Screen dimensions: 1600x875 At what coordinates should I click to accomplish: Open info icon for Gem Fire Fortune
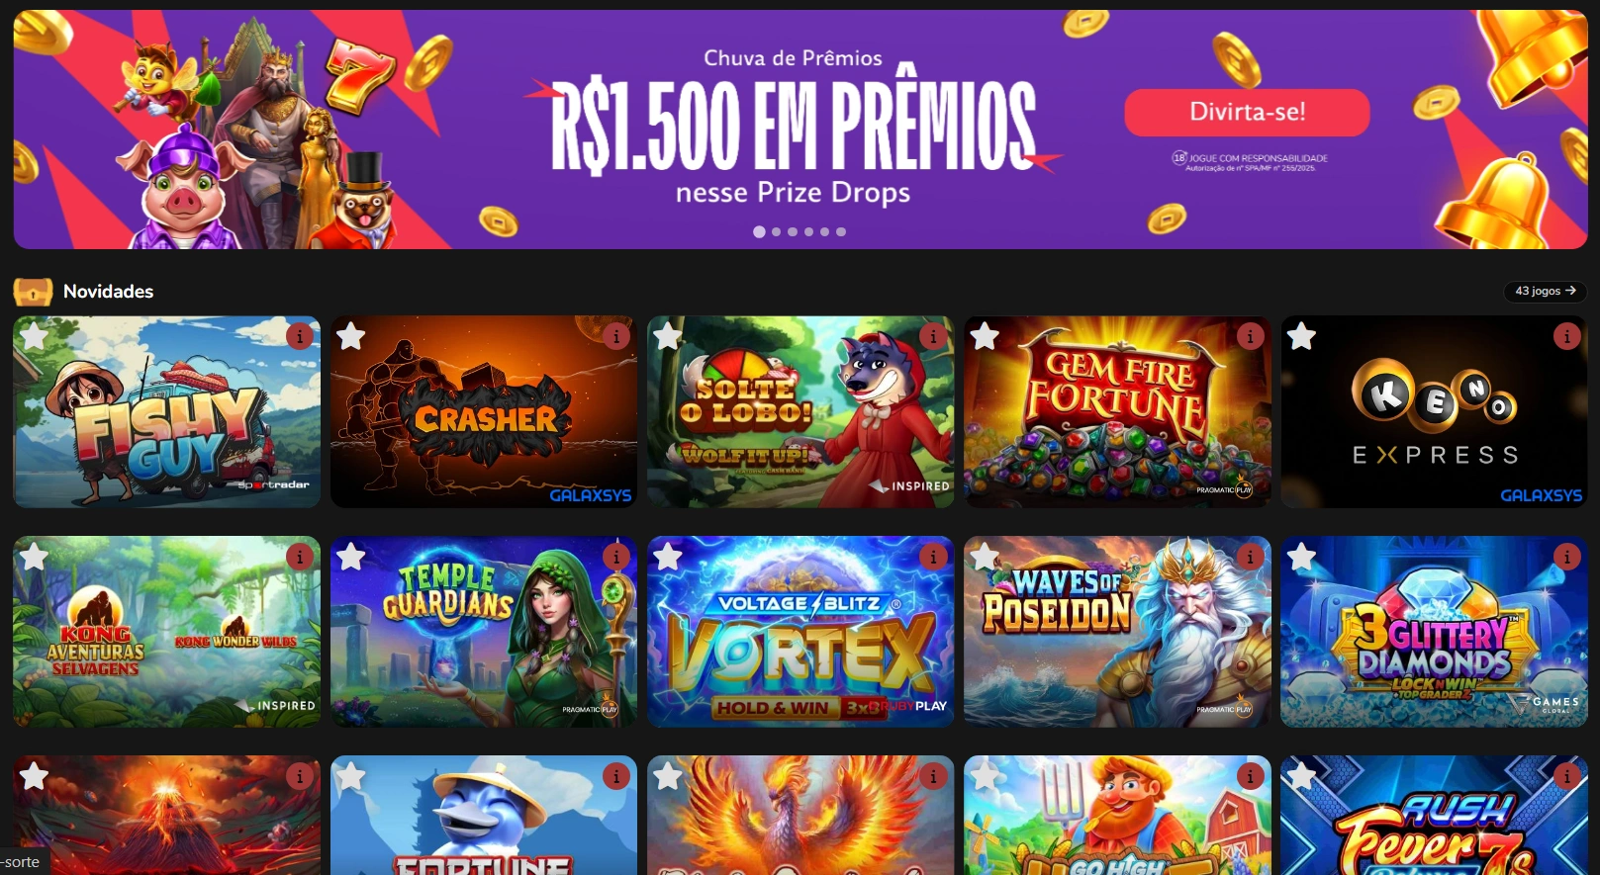1250,336
